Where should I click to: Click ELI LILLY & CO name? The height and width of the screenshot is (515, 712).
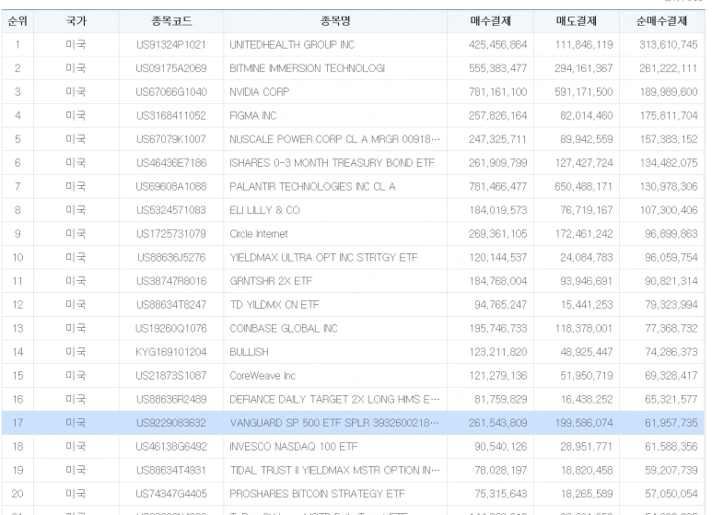264,210
